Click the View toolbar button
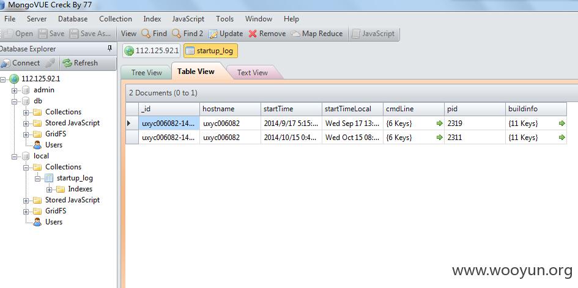 click(128, 34)
